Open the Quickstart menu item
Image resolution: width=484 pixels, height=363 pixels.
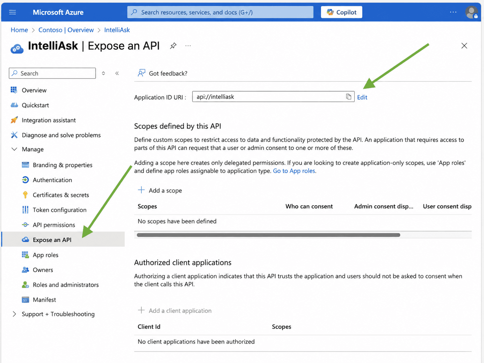point(35,105)
